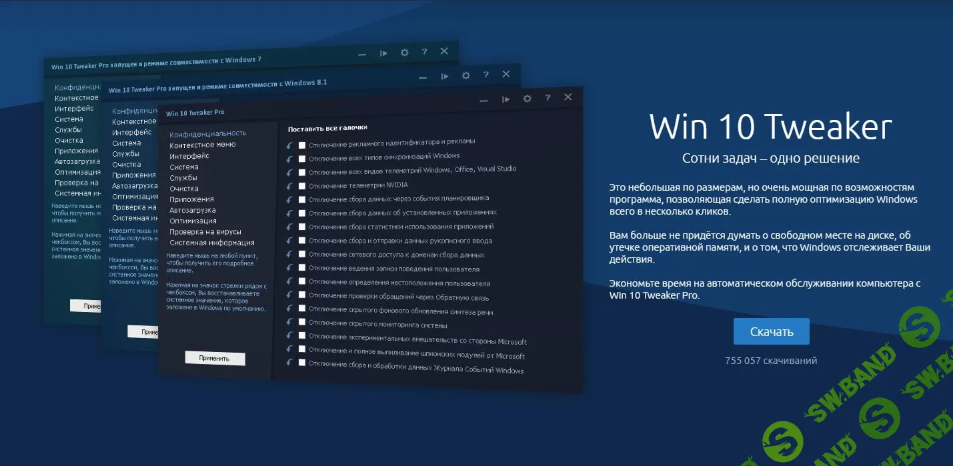The image size is (953, 466).
Task: Click the Скачать download button
Action: pos(771,331)
